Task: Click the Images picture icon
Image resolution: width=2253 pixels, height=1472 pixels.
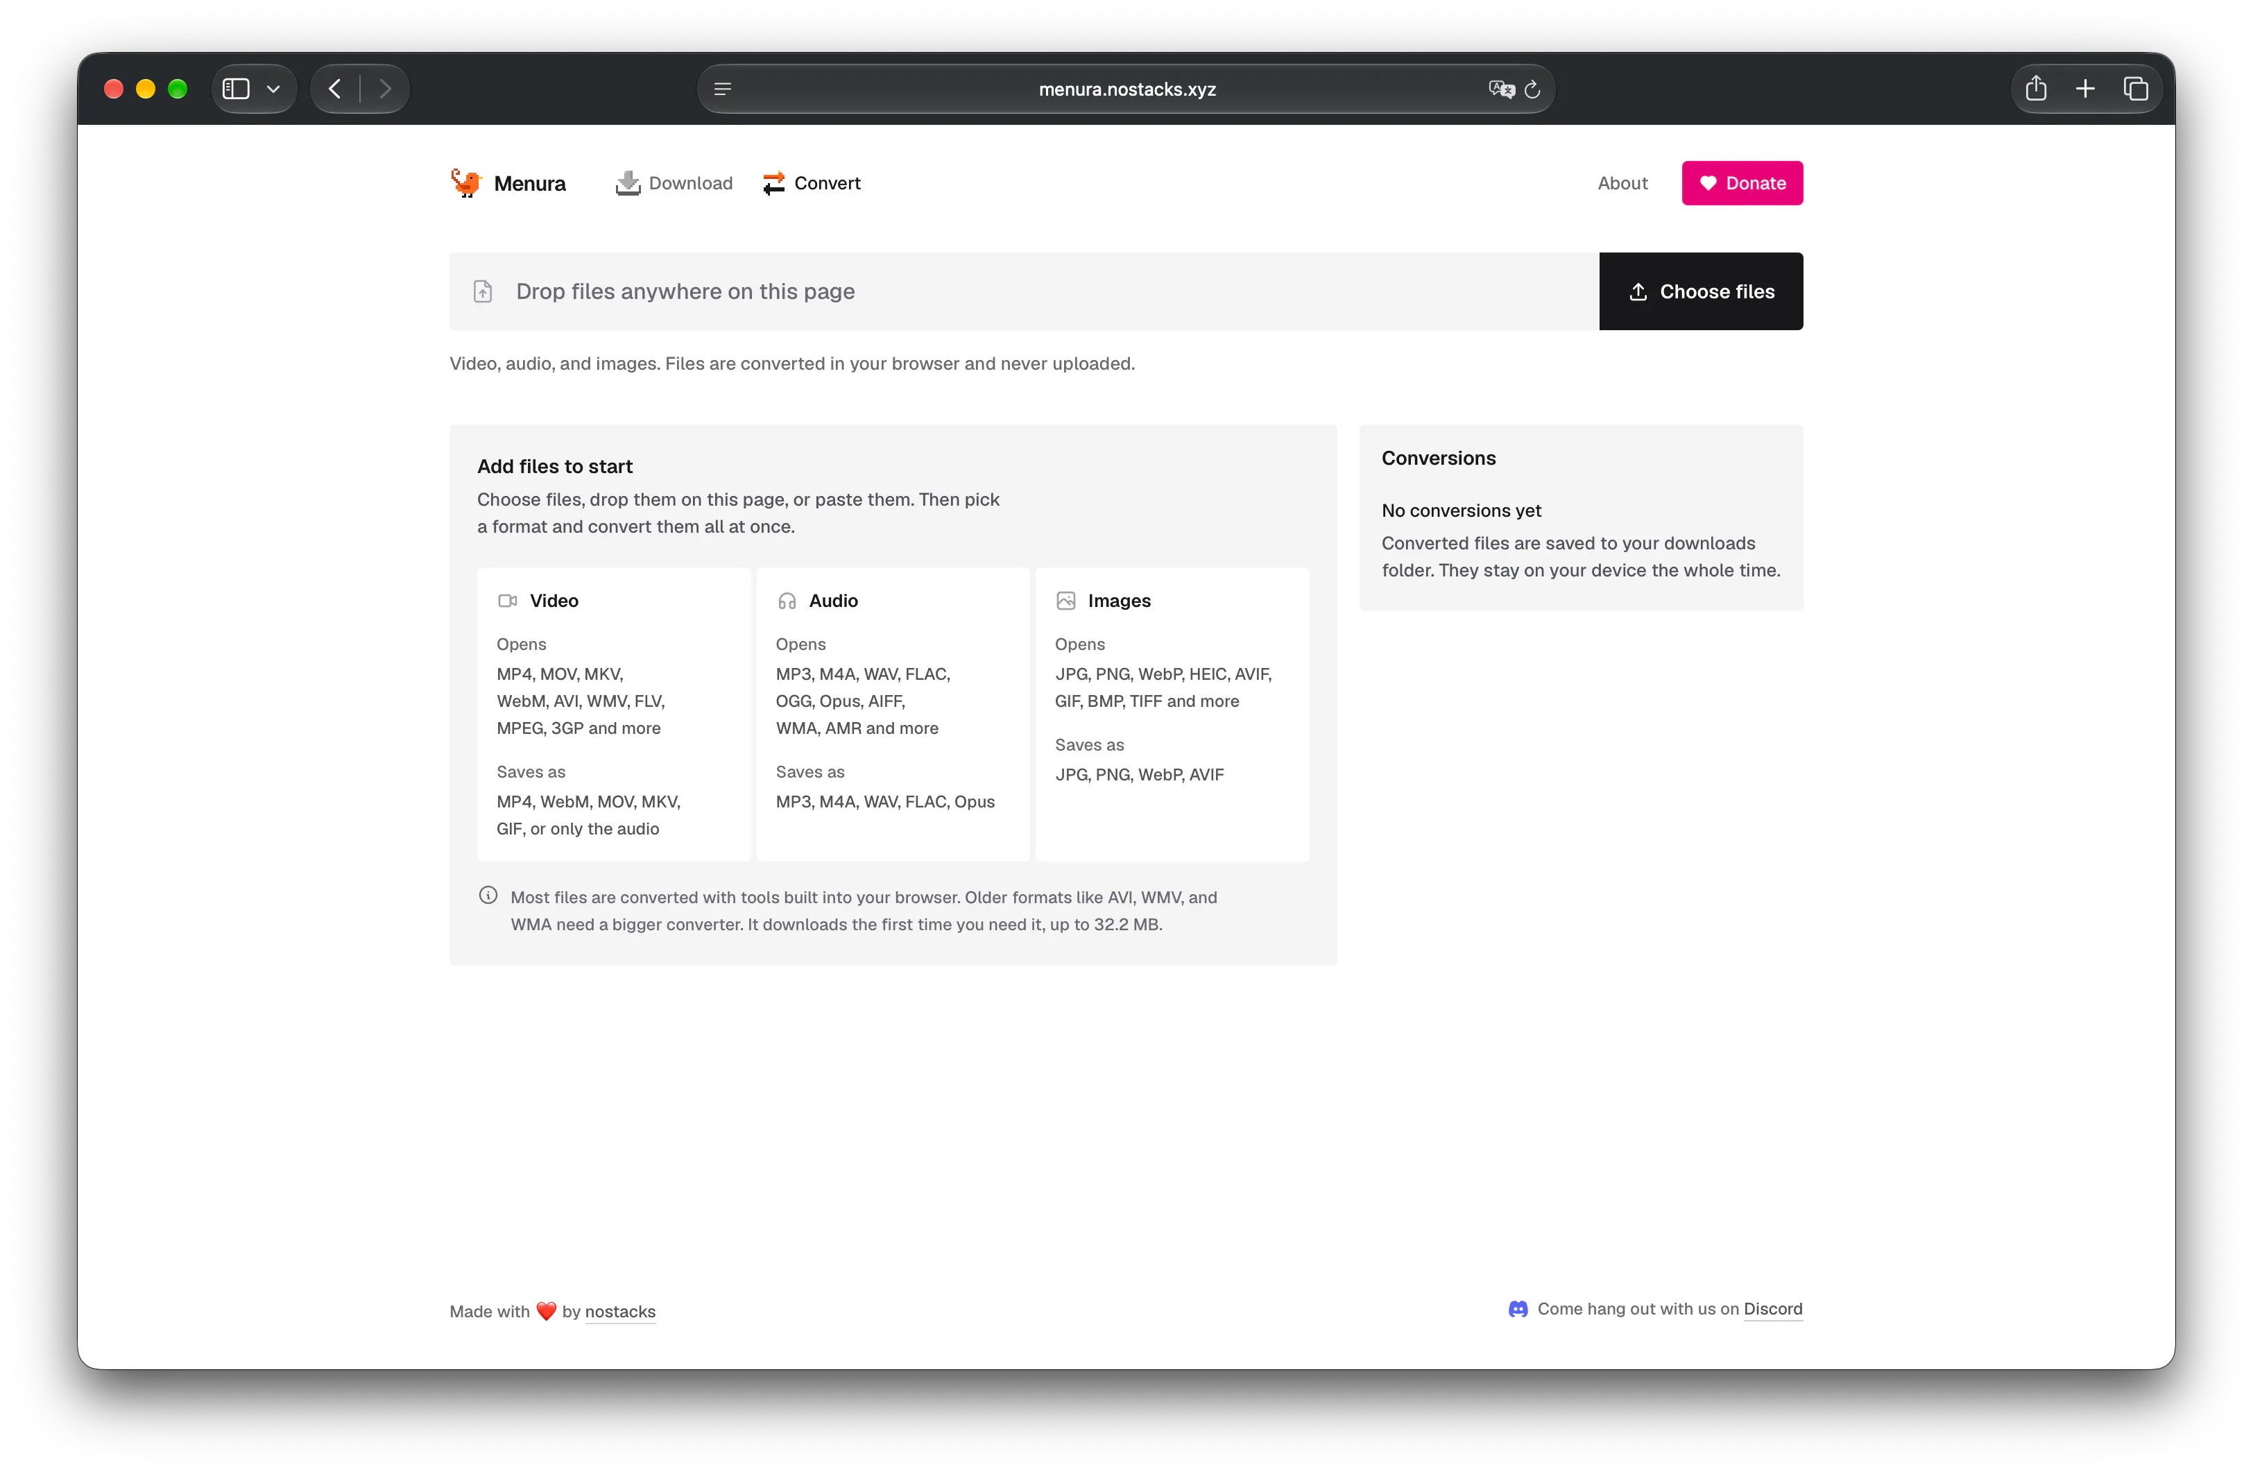Action: point(1066,601)
